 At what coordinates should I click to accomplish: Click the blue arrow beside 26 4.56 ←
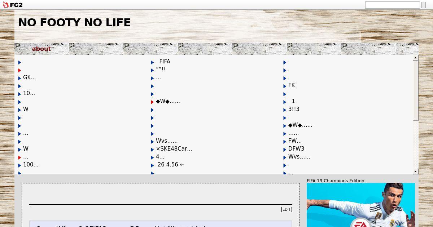click(152, 165)
